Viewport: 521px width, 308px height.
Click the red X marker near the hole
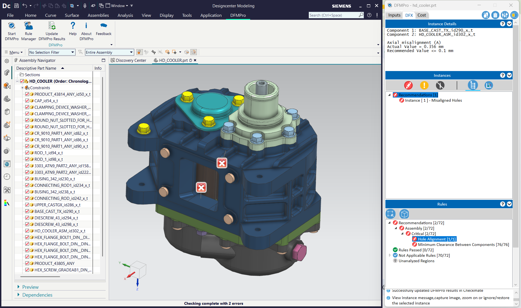click(222, 163)
